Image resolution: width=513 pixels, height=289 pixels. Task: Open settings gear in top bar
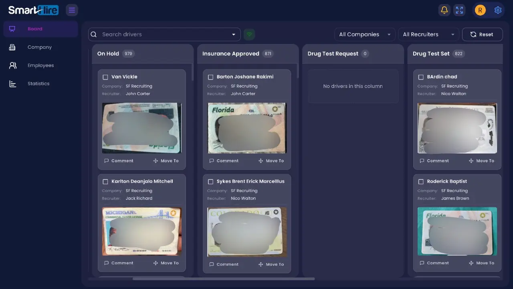point(498,10)
